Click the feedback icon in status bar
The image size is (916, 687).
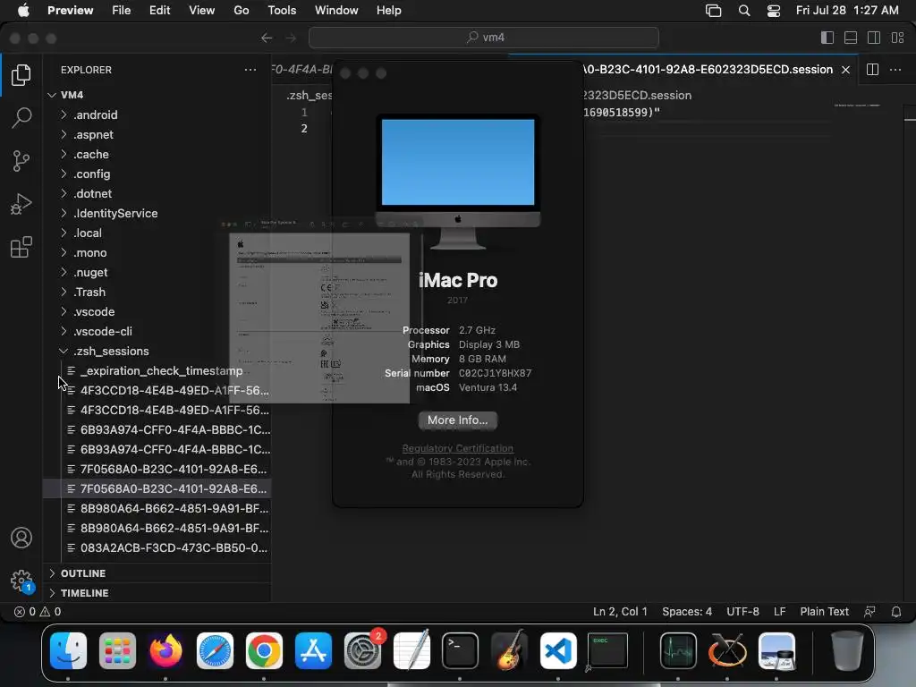point(869,612)
